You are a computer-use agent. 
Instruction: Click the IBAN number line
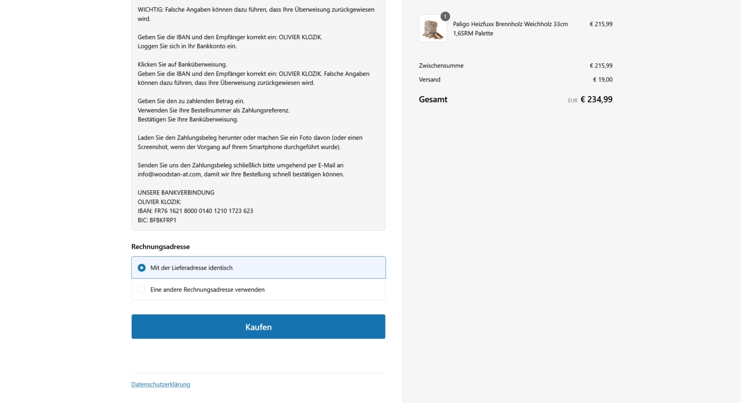[195, 211]
